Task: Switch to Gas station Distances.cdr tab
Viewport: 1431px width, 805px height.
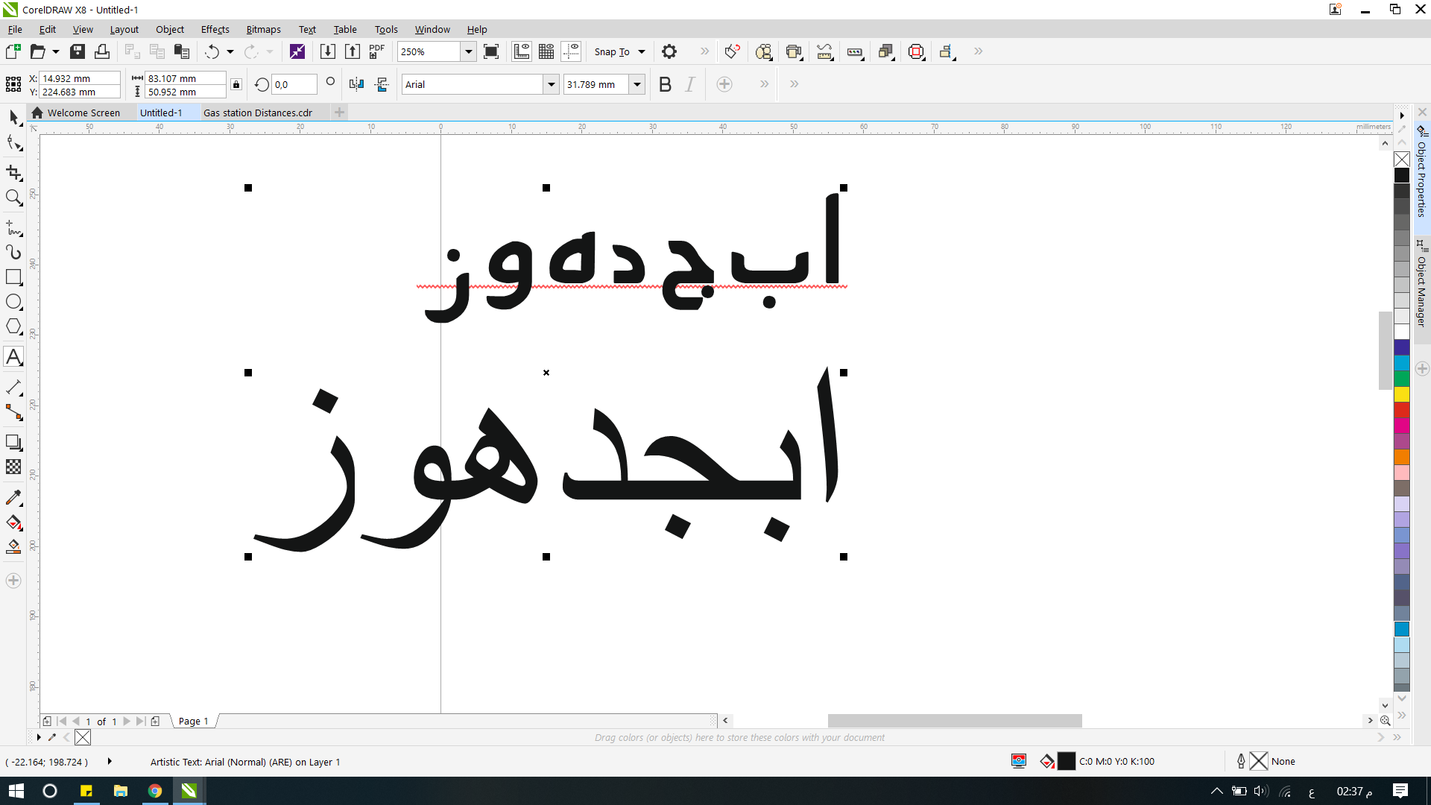Action: point(257,113)
